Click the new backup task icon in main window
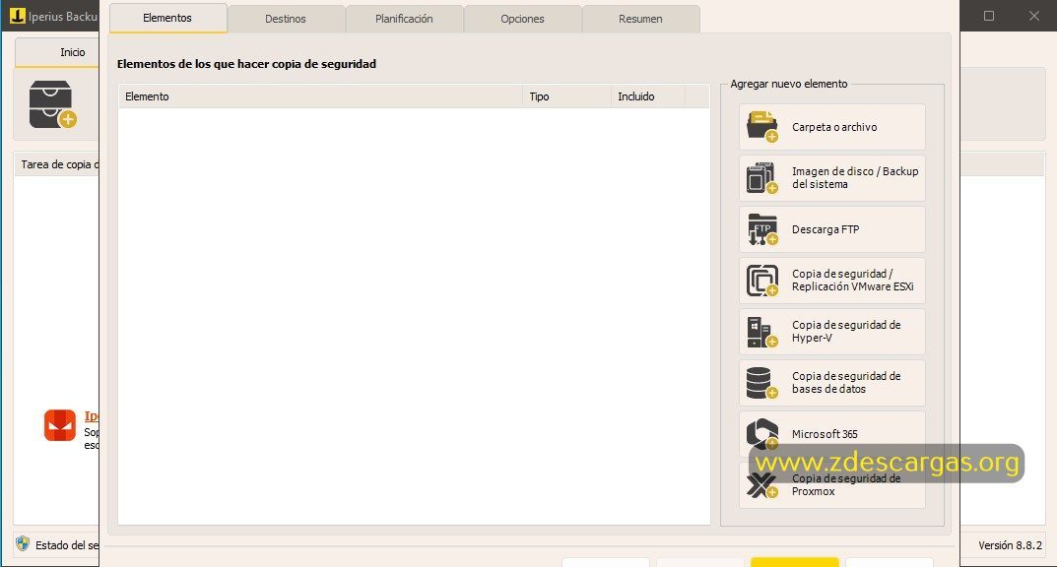Screen dimensions: 1057x567 tap(52, 105)
